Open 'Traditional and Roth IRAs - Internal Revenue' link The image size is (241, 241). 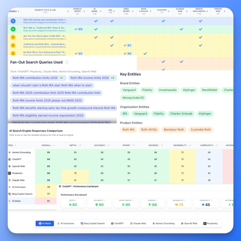[x=45, y=44]
